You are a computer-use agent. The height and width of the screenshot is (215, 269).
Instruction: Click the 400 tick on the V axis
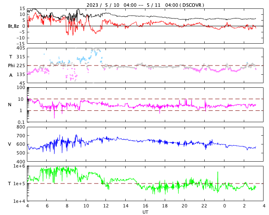21,162
